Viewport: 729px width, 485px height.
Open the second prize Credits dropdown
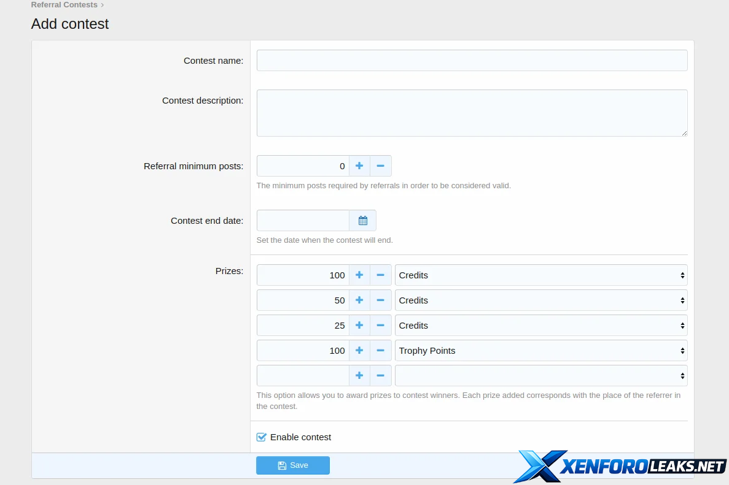540,300
